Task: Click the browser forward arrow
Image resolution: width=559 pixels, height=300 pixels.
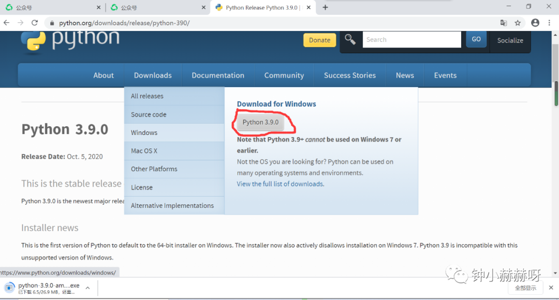Action: (x=20, y=23)
